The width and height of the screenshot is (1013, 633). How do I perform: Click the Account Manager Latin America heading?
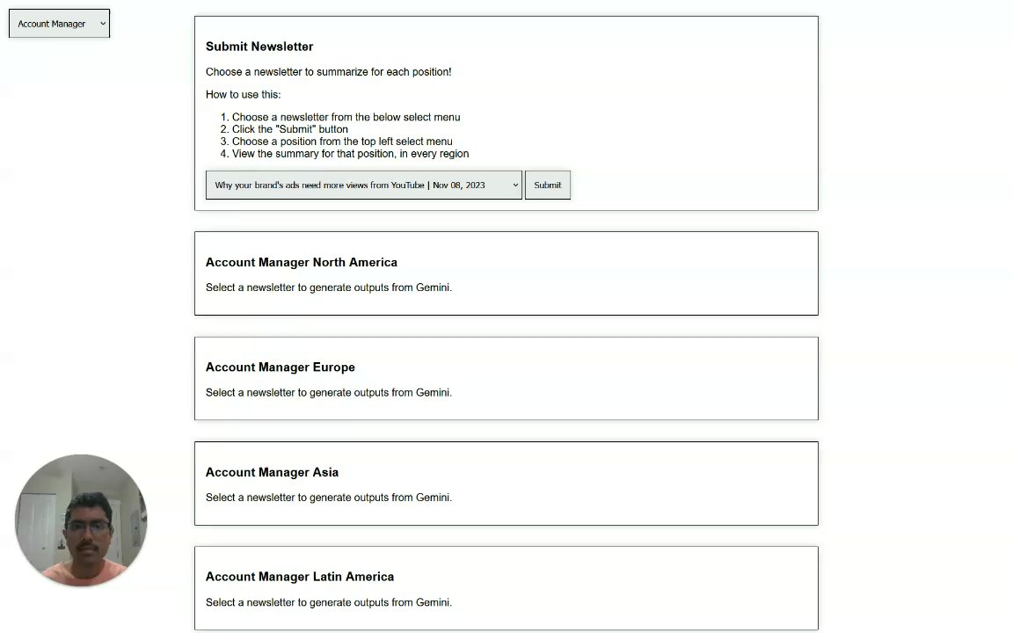point(300,577)
